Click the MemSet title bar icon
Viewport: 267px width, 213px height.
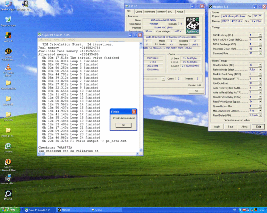[211, 7]
